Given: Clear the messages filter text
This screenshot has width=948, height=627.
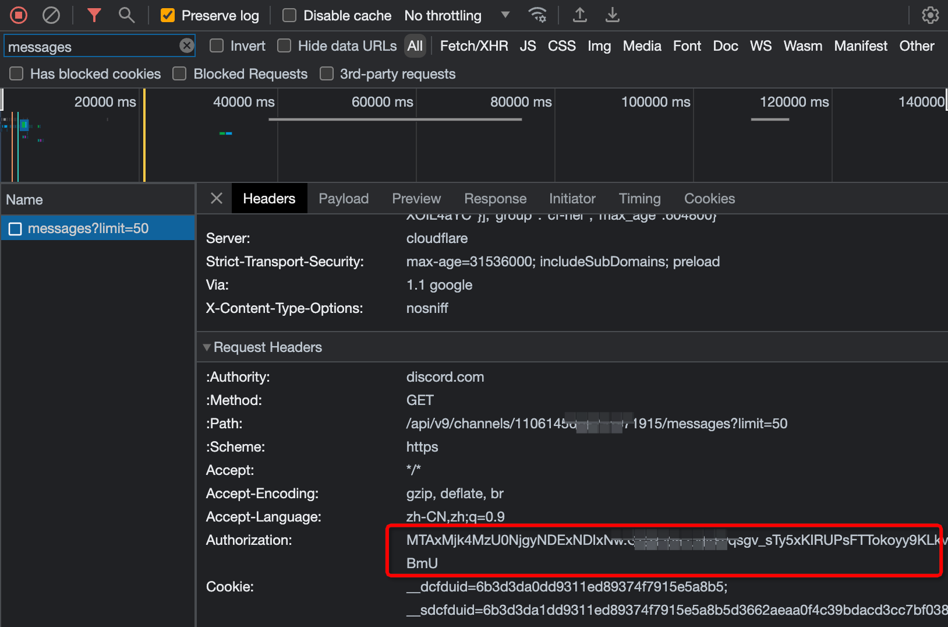Looking at the screenshot, I should [186, 45].
